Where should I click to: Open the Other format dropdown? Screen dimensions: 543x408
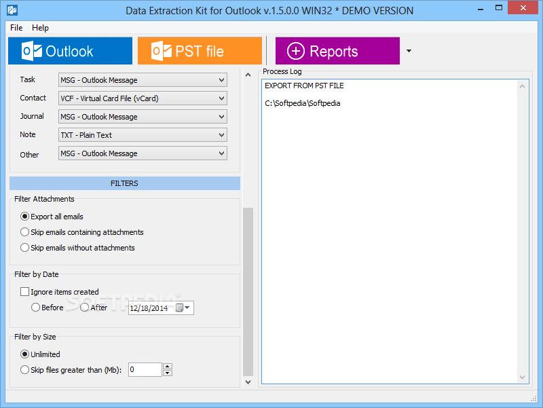coord(143,153)
